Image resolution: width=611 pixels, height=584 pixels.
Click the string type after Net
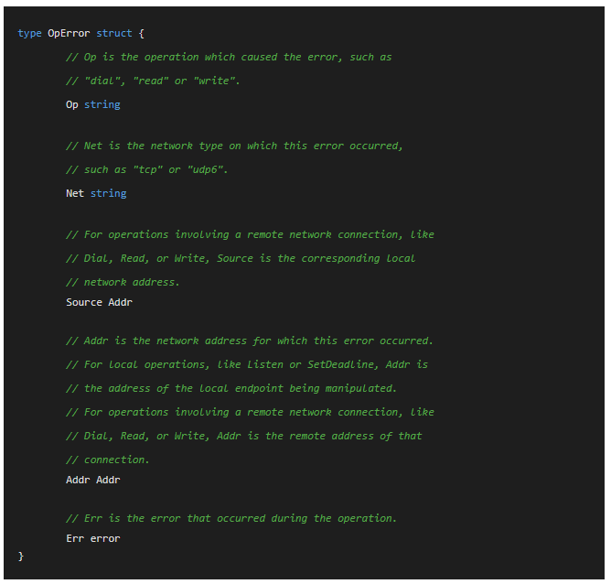109,193
